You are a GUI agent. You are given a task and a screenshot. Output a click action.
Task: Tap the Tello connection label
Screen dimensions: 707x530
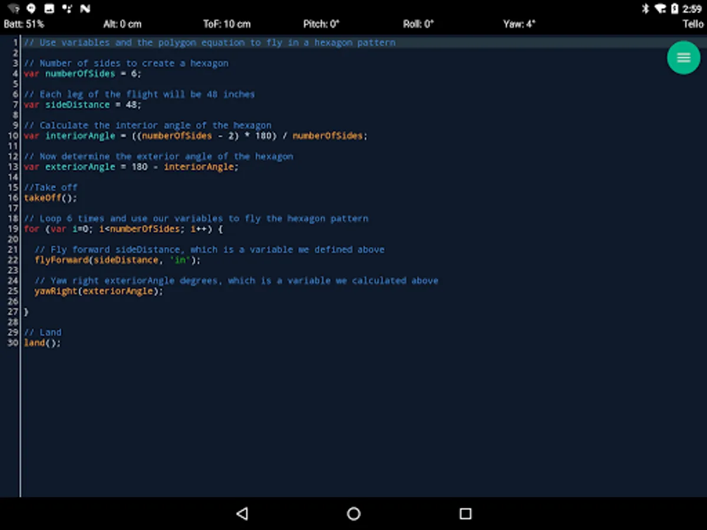[x=693, y=24]
